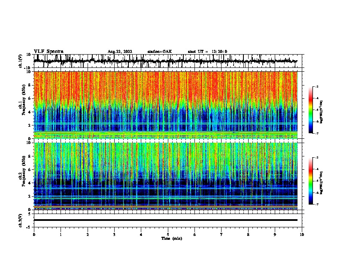340x263 pixels.
Task: Click the "Time (min)" axis label
Action: 172,239
